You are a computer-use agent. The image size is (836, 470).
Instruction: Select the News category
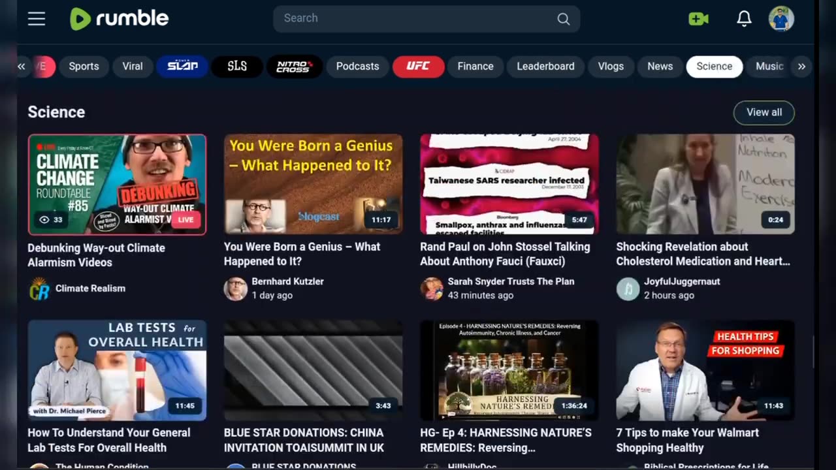pos(660,67)
